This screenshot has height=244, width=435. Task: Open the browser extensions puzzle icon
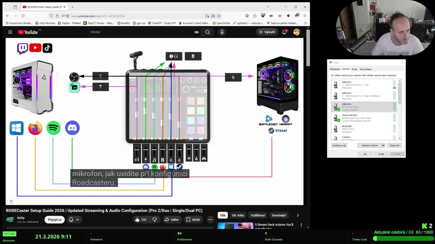click(x=255, y=16)
